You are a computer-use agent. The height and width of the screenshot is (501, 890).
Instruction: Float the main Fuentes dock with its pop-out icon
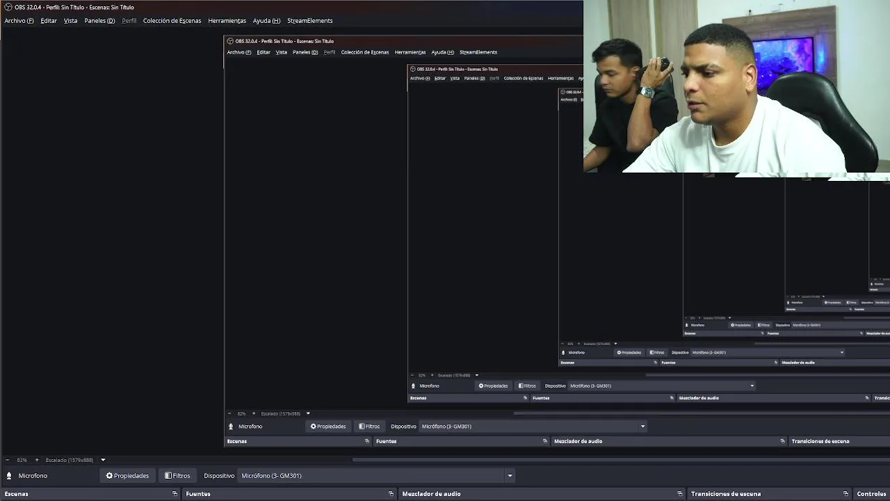click(391, 494)
